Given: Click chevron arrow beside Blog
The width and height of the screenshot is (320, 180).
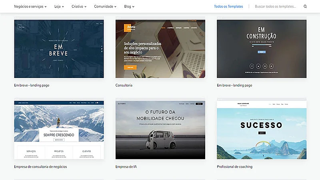Looking at the screenshot, I should (133, 7).
